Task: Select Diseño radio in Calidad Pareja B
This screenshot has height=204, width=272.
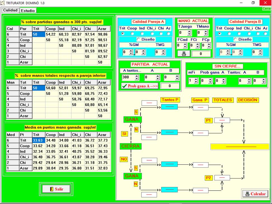Action: [235, 40]
